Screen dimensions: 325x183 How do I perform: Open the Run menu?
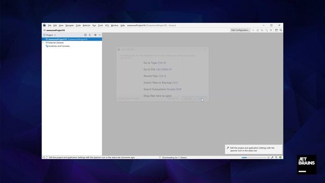[94, 25]
